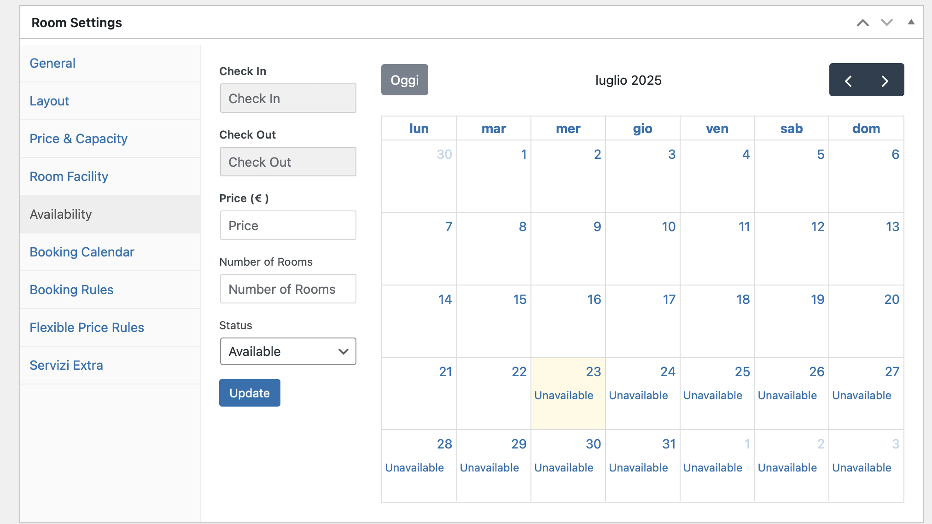Click Unavailable label on July 23
The width and height of the screenshot is (932, 524).
[564, 396]
